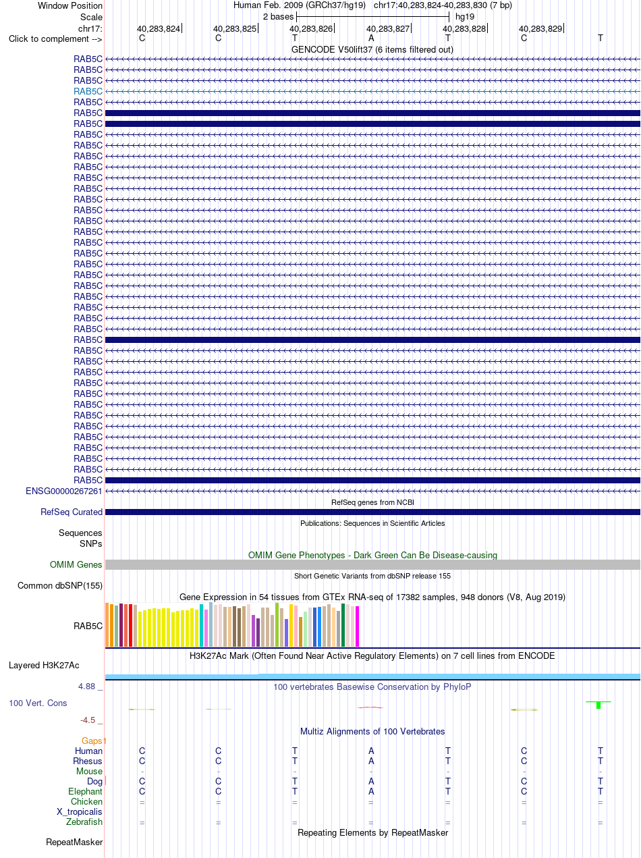Viewport: 641px width, 858px height.
Task: Click the Sequences track label
Action: (80, 533)
